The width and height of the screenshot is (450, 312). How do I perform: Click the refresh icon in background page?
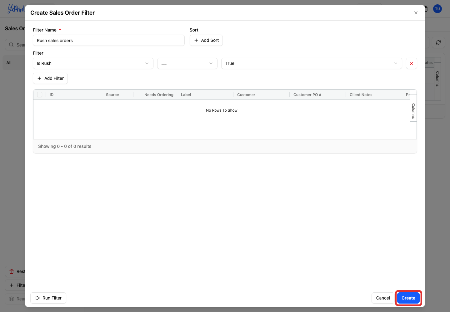[438, 42]
